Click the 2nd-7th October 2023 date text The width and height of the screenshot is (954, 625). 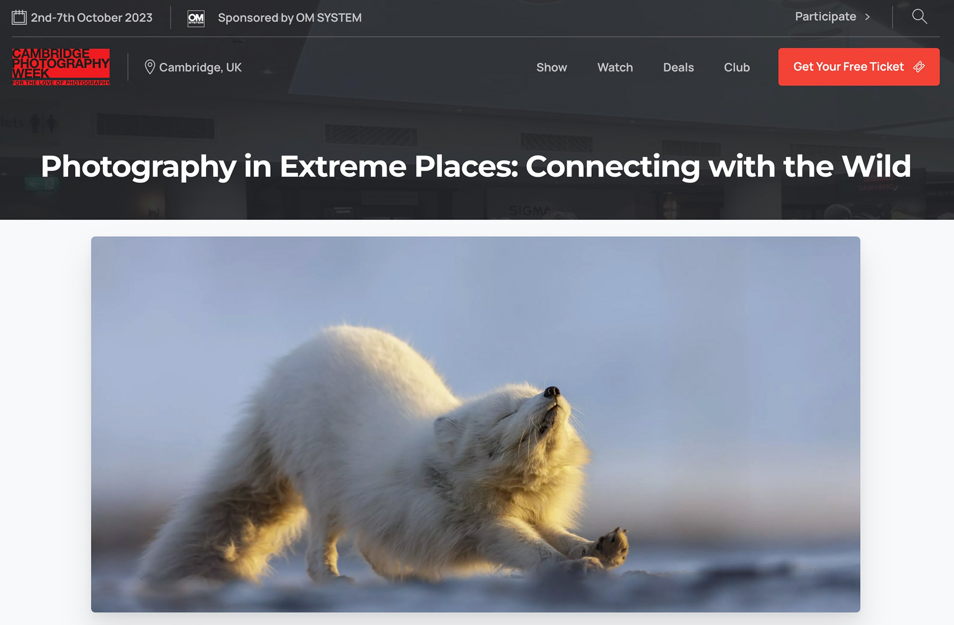(x=91, y=18)
